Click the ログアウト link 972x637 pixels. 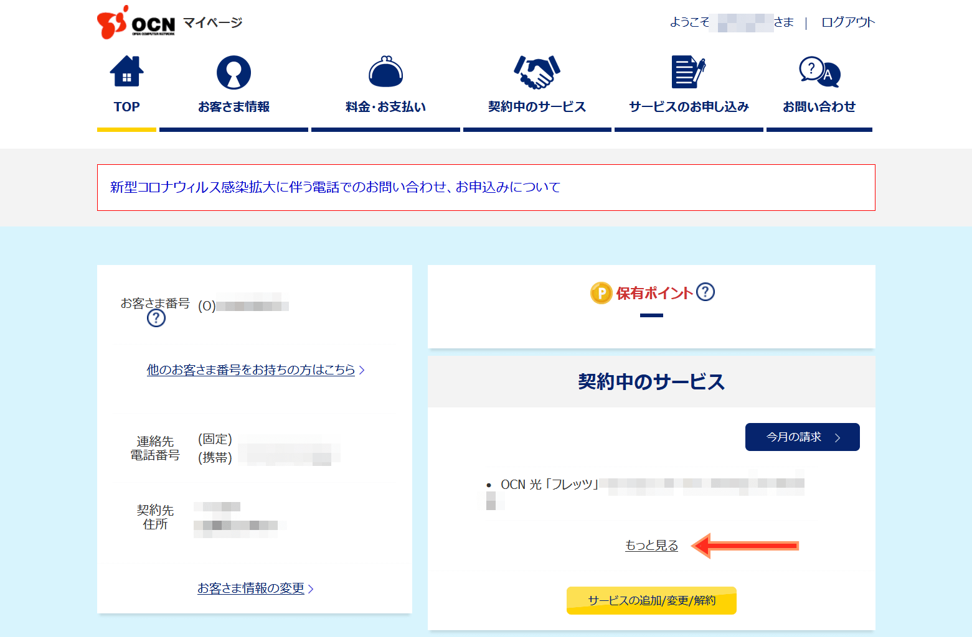(x=848, y=22)
